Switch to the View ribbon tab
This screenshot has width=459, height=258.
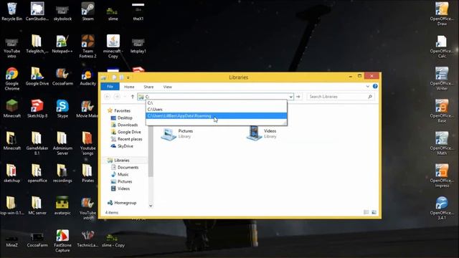[x=167, y=87]
